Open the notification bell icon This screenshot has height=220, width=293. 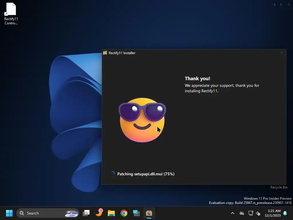(285, 213)
